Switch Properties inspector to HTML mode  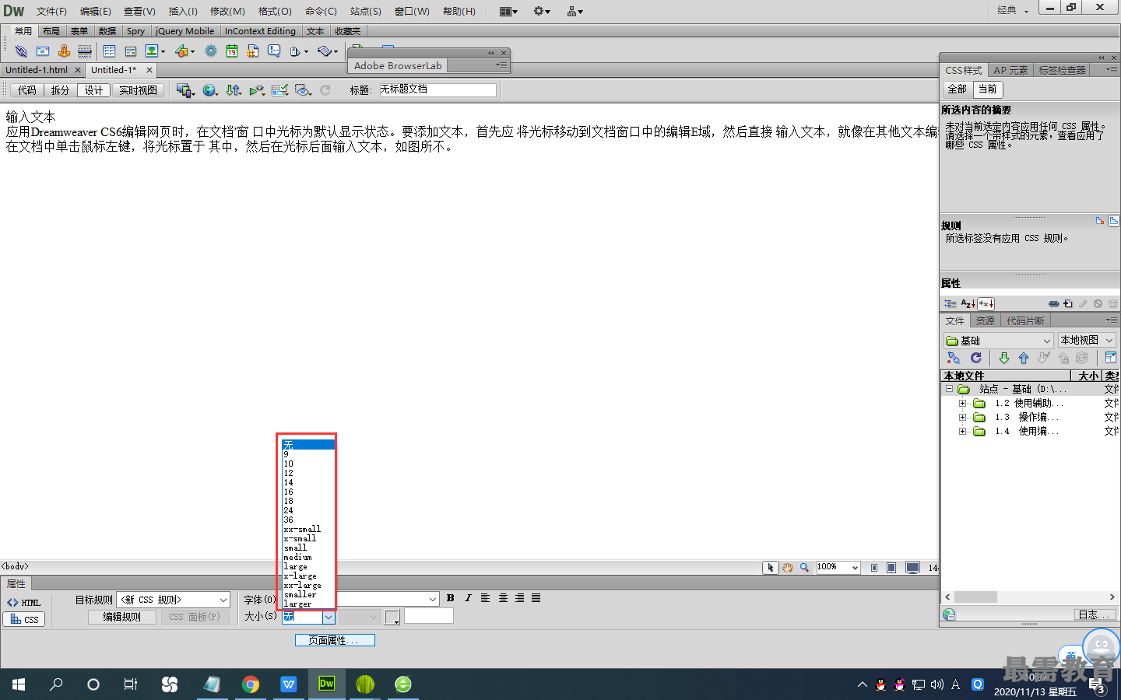pyautogui.click(x=24, y=603)
